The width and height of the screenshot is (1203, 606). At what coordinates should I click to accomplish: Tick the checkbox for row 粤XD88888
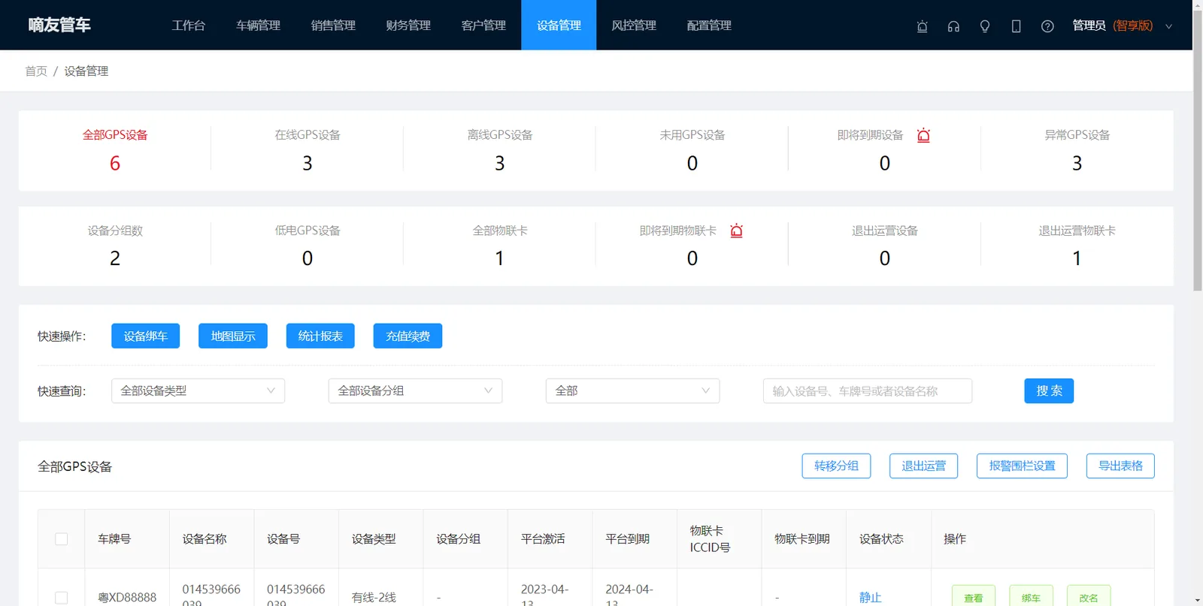tap(62, 598)
